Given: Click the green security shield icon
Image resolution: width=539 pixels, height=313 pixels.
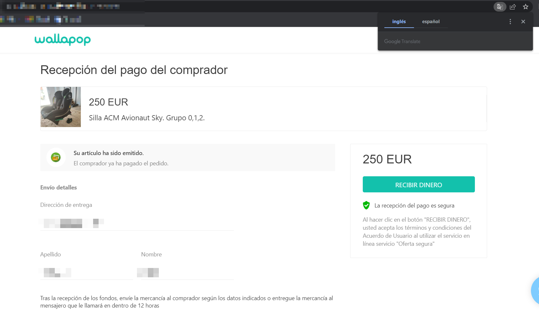Looking at the screenshot, I should (366, 205).
